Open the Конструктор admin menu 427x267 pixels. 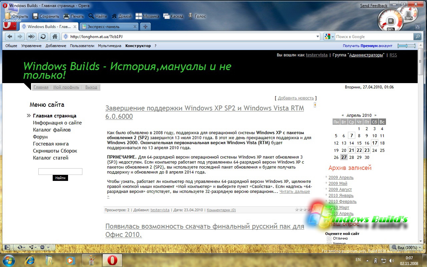pyautogui.click(x=138, y=46)
